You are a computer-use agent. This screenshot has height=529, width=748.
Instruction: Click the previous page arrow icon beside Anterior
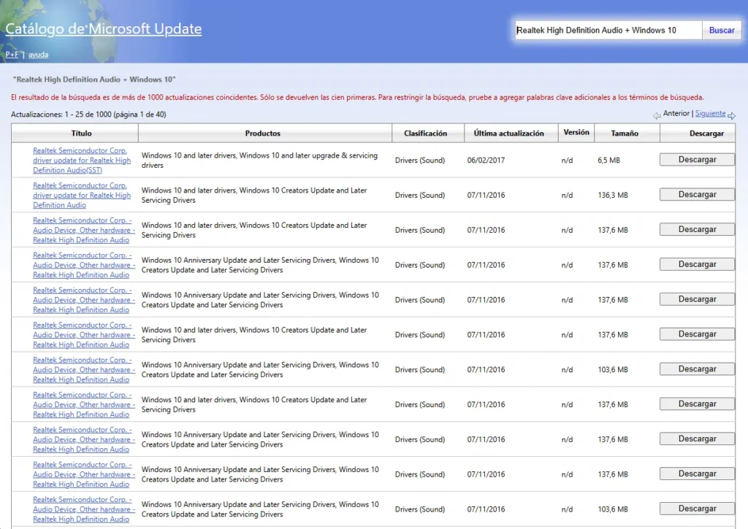click(x=657, y=115)
